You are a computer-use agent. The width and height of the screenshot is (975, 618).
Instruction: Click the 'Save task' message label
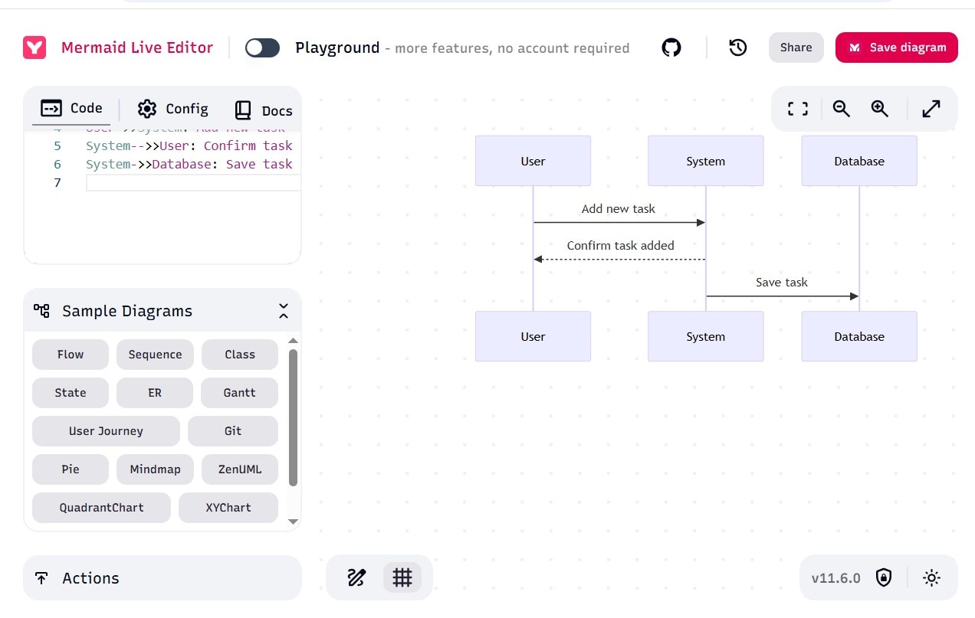click(782, 282)
